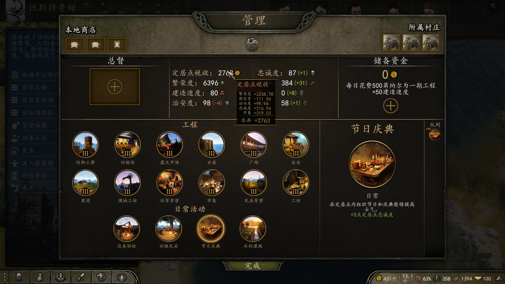This screenshot has height=284, width=505.
Task: Open the first local shop icon
Action: [75, 45]
